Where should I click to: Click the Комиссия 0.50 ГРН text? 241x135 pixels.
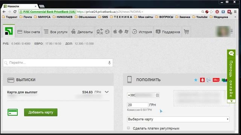pyautogui.click(x=139, y=110)
